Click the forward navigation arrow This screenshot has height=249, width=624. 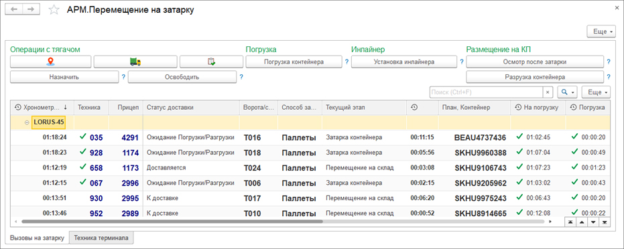[32, 9]
